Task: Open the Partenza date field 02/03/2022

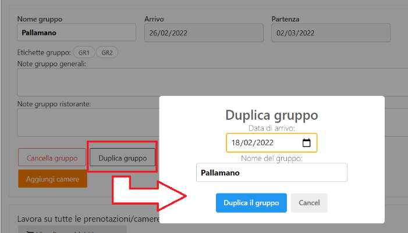Action: 331,33
